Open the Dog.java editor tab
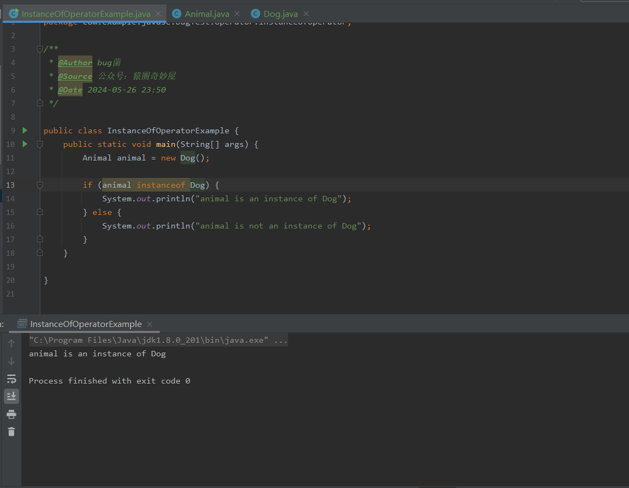Screen dimensions: 629x488 click(281, 14)
